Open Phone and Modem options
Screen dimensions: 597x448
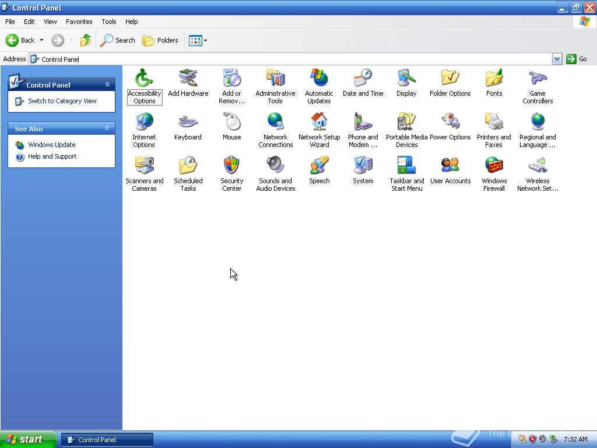[x=363, y=130]
